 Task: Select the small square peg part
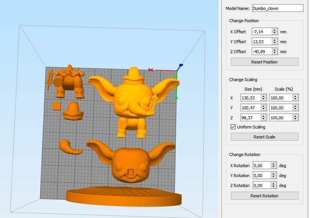(56, 106)
